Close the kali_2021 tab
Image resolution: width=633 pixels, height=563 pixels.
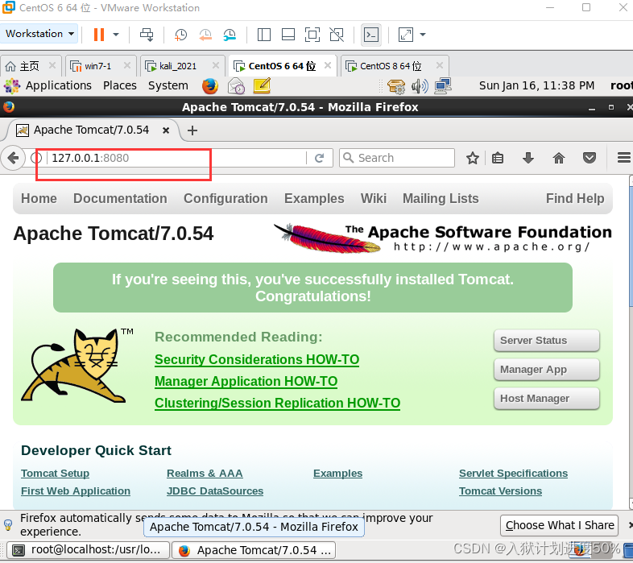(x=216, y=65)
